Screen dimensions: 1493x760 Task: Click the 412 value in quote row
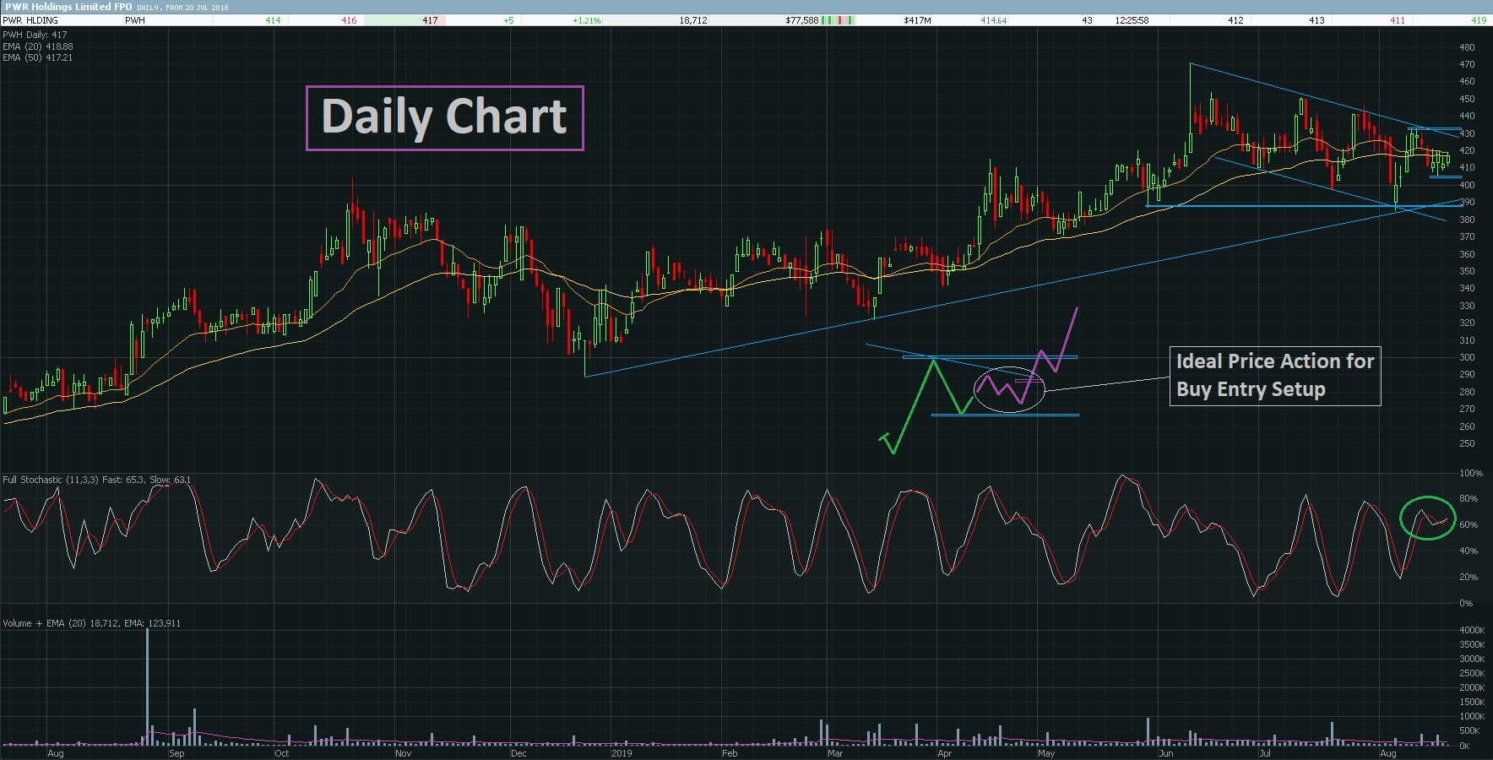click(x=1235, y=20)
